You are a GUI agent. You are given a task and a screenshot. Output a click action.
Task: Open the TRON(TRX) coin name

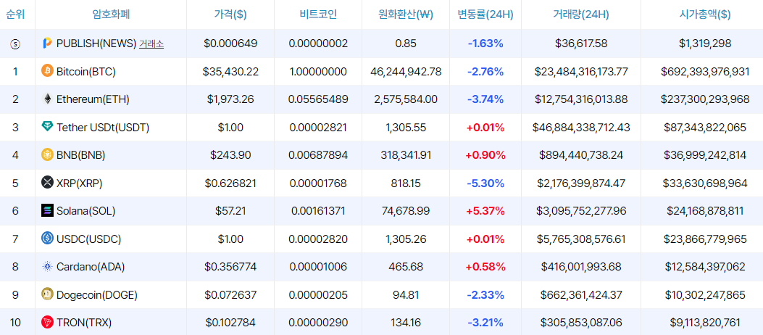tap(84, 323)
